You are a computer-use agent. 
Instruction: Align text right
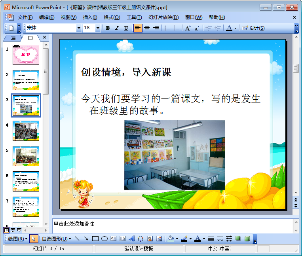[156, 28]
